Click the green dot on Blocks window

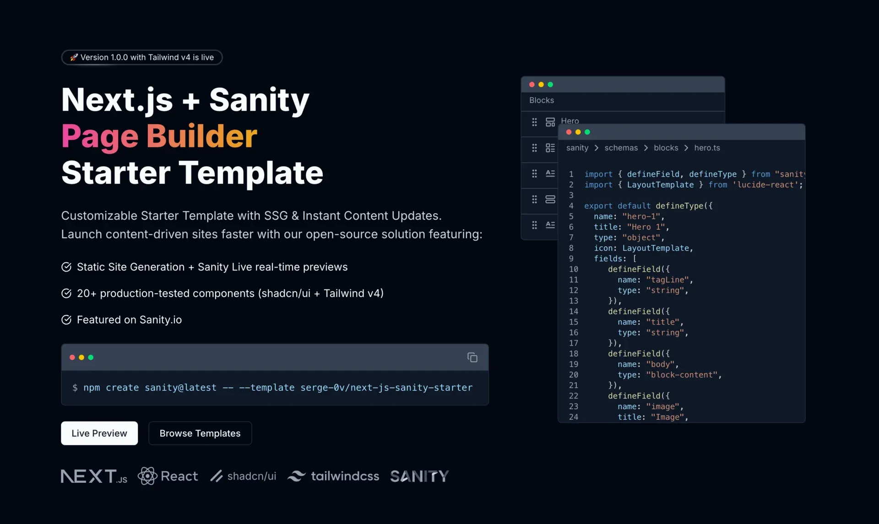[x=550, y=85]
